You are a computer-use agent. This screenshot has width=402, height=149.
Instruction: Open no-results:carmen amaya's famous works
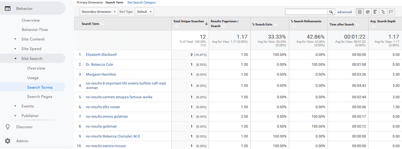click(119, 97)
